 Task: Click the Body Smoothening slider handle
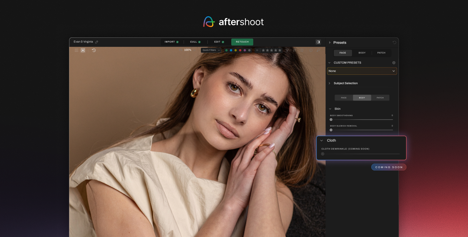click(x=331, y=120)
